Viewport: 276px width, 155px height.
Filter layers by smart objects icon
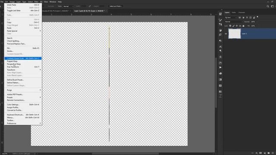coord(254,17)
